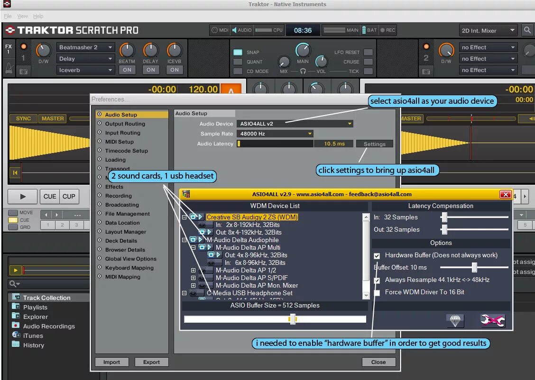535x380 pixels.
Task: Click the snapshot camera icon in FX unit 1
Action: click(24, 72)
